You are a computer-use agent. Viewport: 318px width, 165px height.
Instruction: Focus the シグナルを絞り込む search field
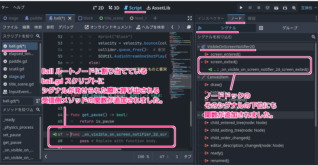coord(256,37)
